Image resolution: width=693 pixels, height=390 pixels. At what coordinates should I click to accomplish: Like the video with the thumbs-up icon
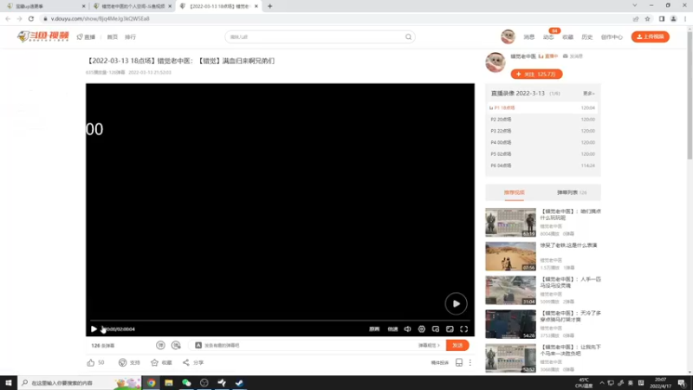point(91,362)
